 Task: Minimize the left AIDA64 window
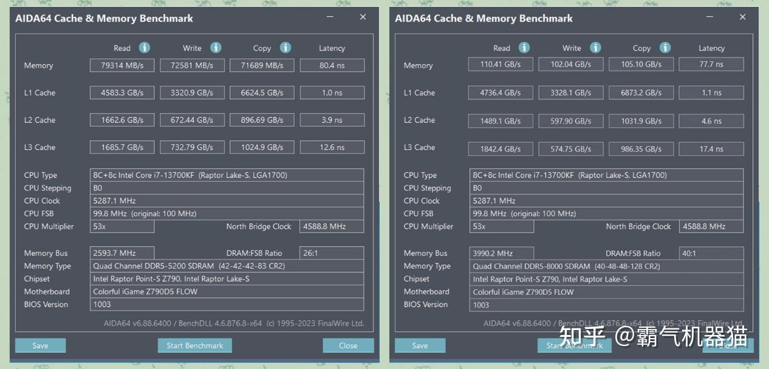(x=330, y=17)
